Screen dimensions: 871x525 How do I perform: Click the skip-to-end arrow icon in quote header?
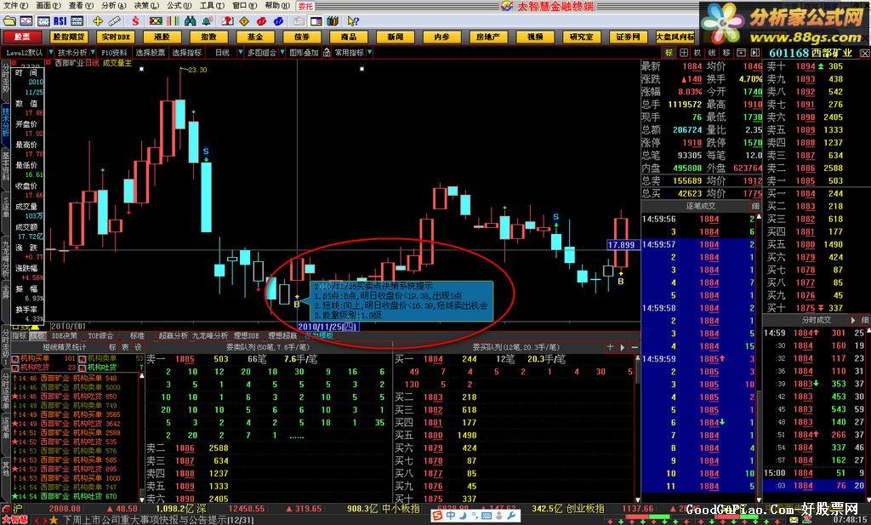click(755, 53)
